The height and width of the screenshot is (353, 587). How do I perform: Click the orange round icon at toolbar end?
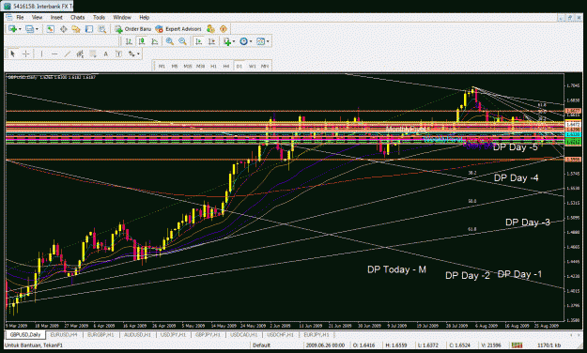coord(224,29)
